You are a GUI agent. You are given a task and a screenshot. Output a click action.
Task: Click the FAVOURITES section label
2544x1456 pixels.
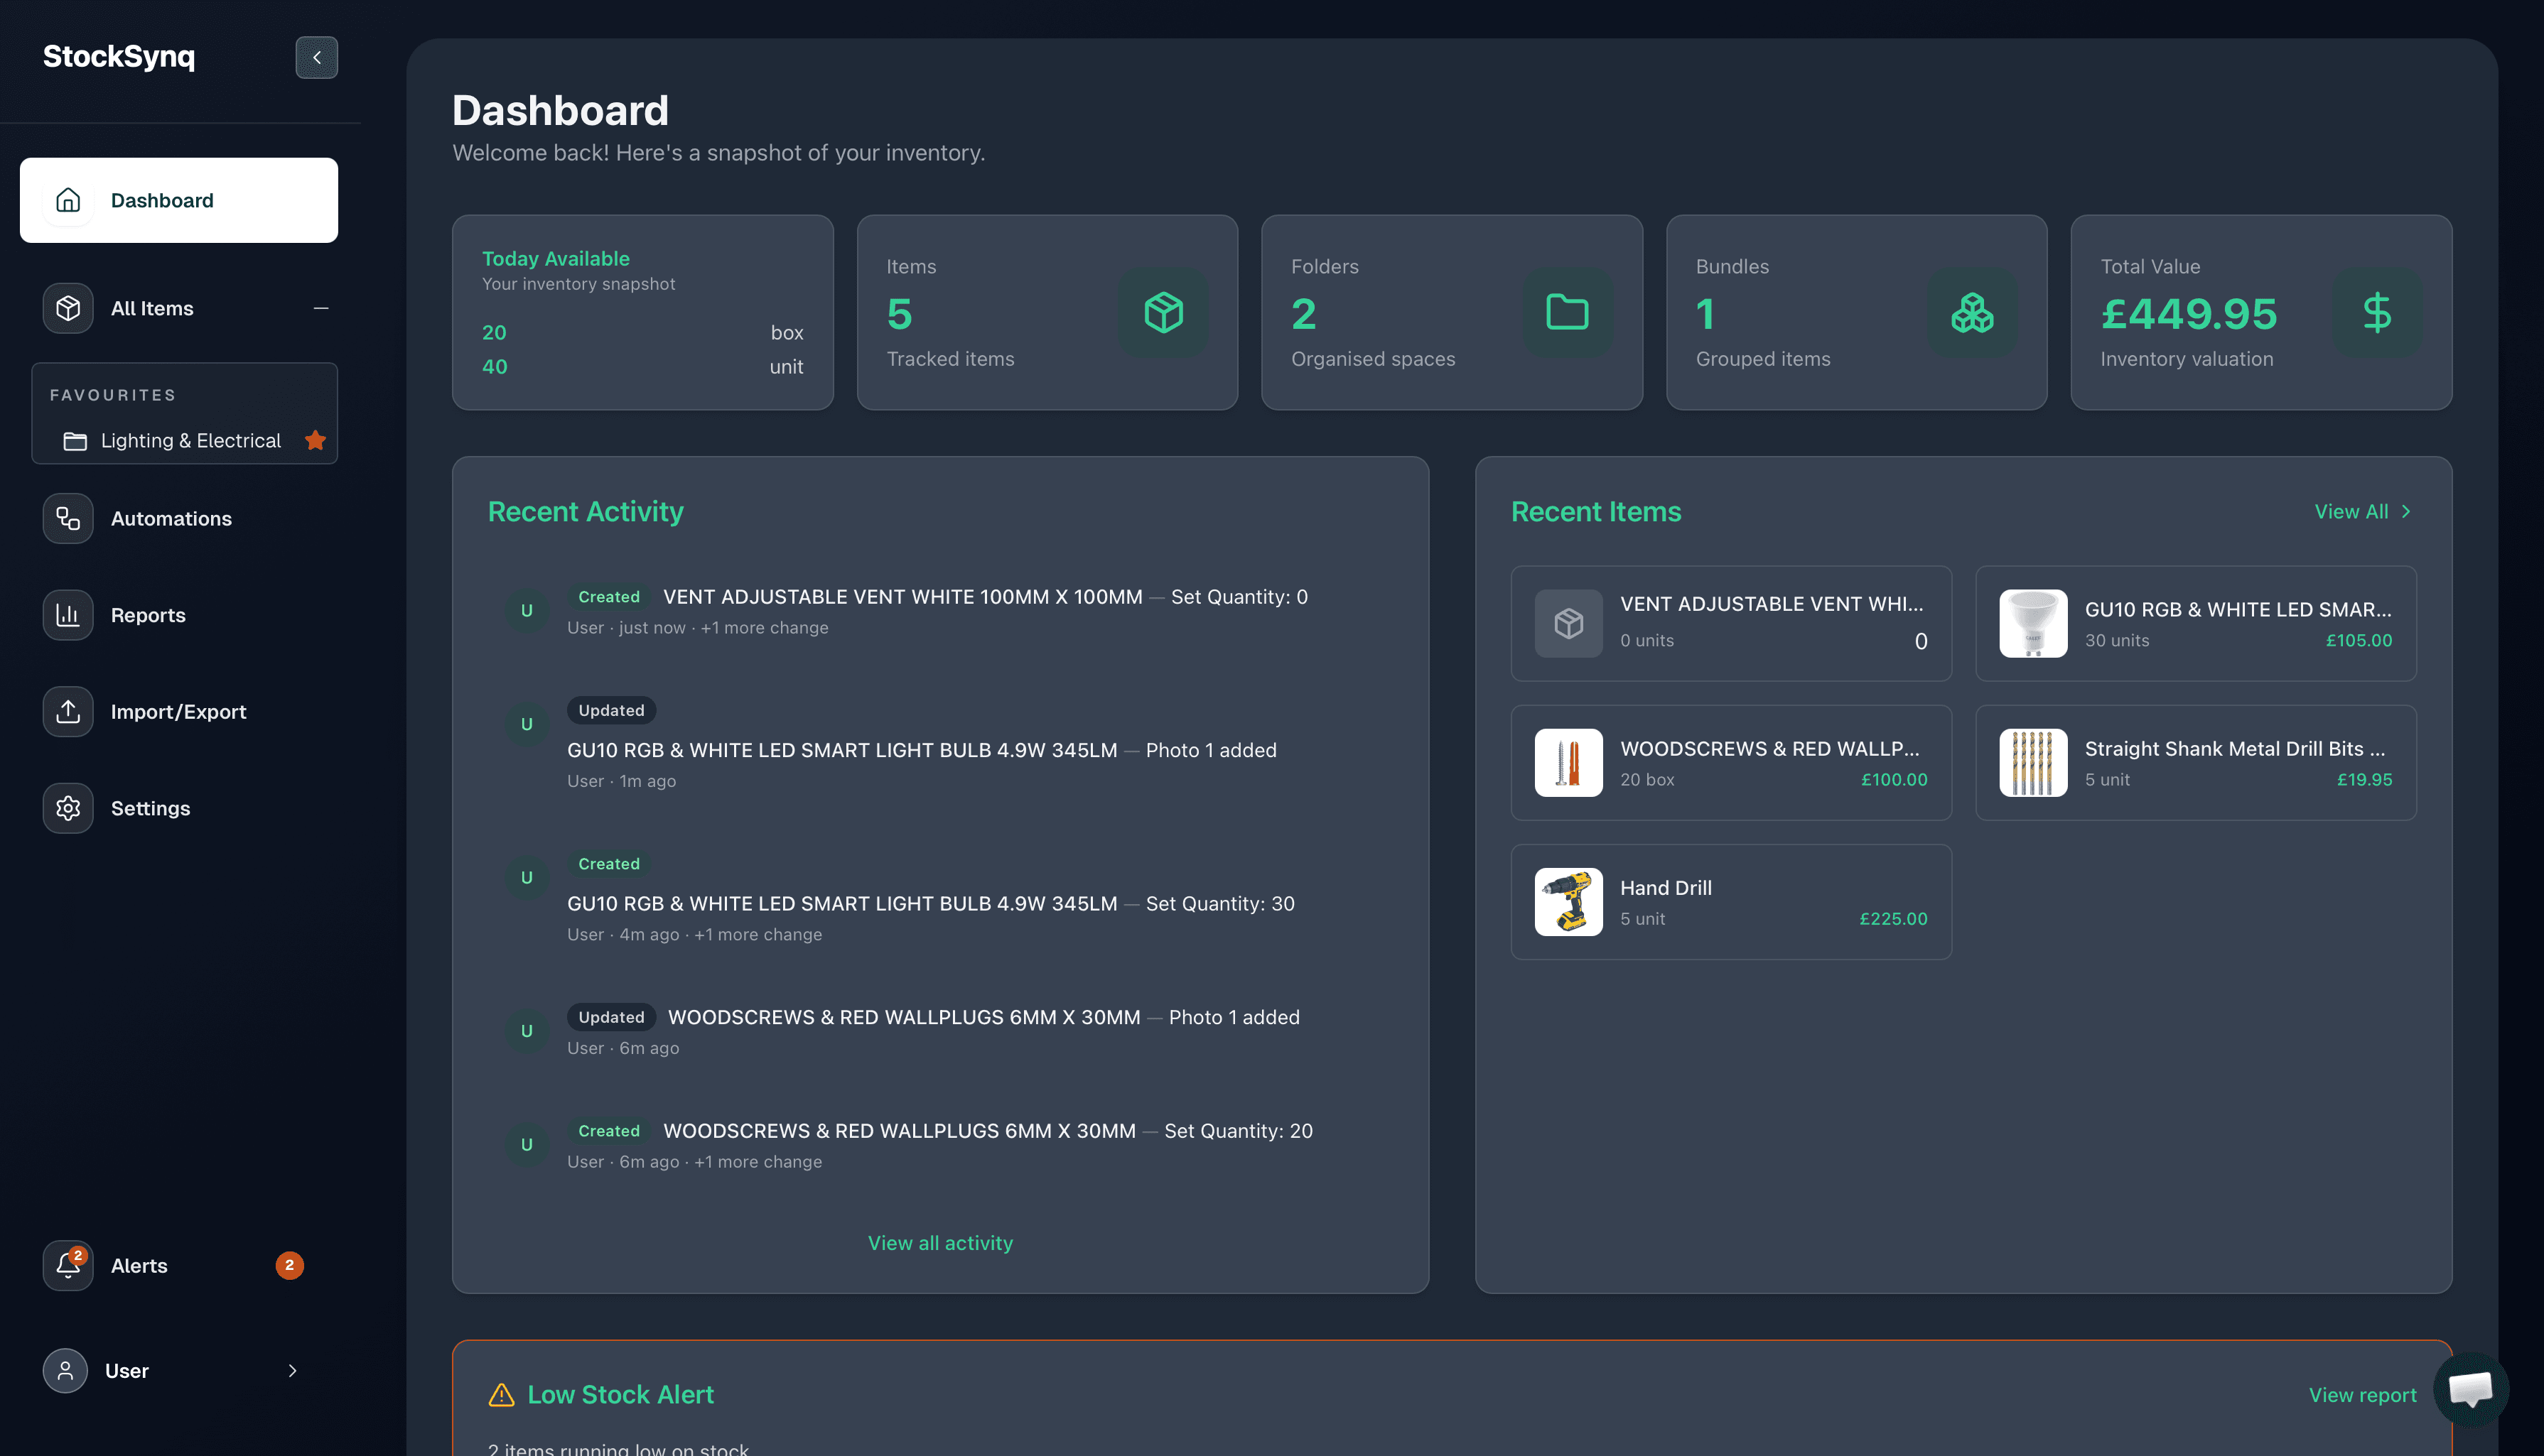pos(113,395)
